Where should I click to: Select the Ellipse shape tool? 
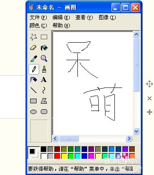pos(34,112)
